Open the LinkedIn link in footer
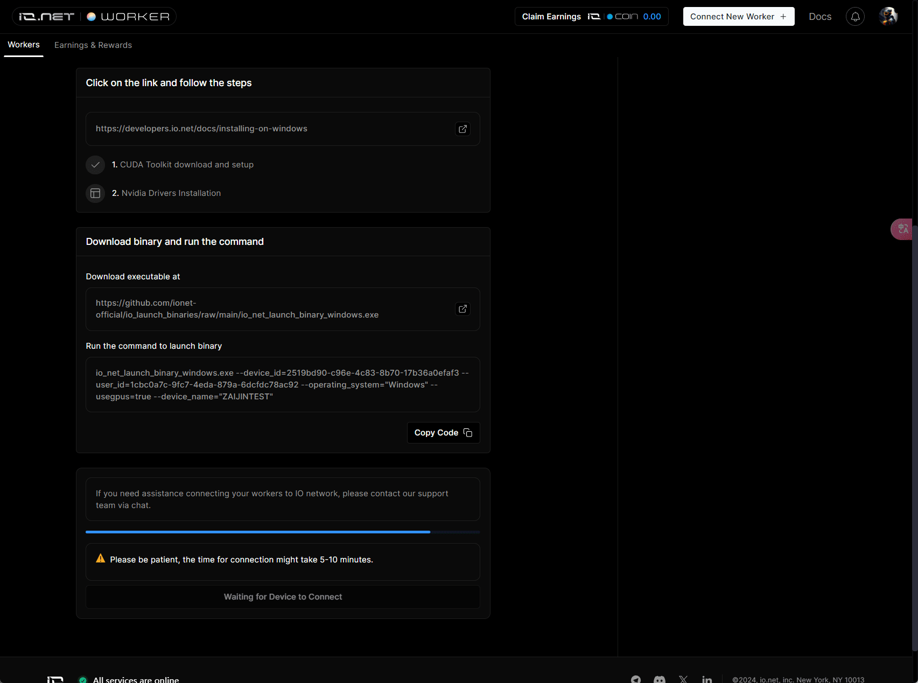Screen dimensions: 918x683 click(x=707, y=680)
